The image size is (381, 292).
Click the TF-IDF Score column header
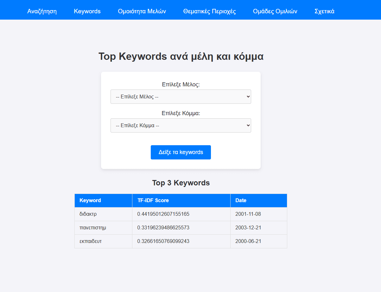pyautogui.click(x=181, y=201)
